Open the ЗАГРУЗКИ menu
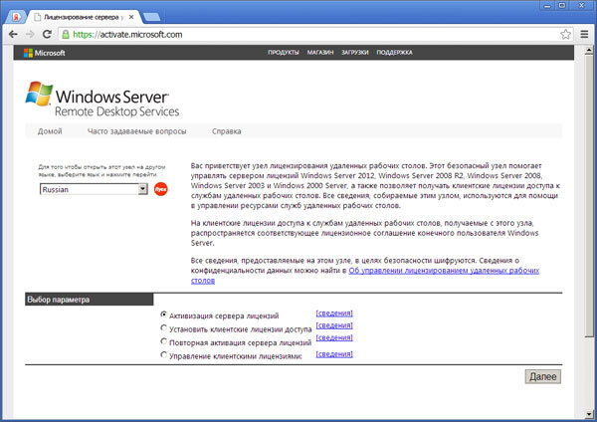 (355, 53)
